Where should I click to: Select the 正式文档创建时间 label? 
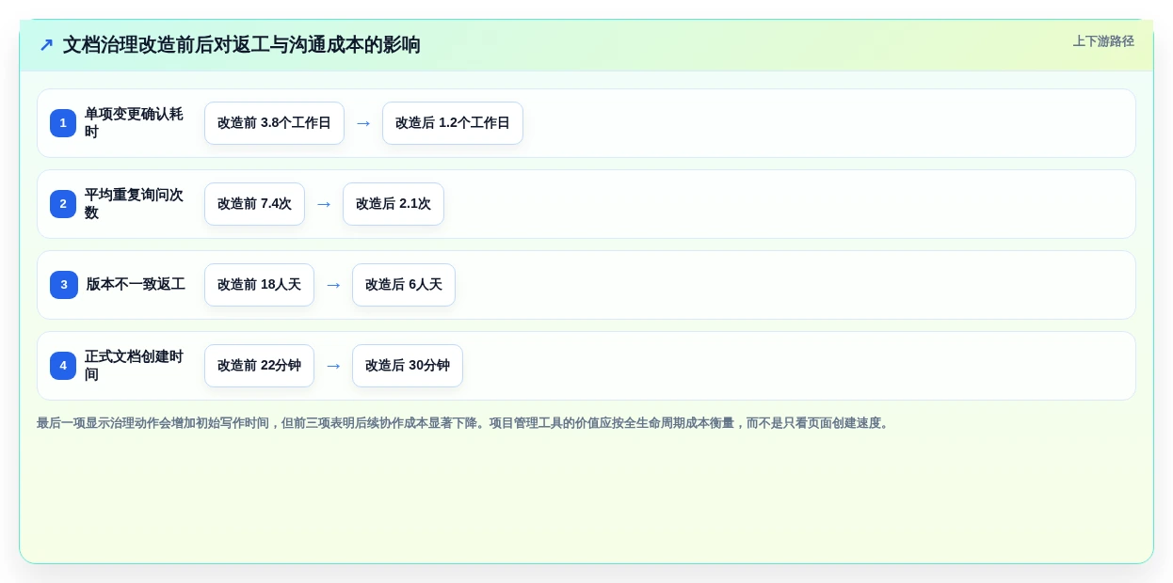[x=135, y=366]
